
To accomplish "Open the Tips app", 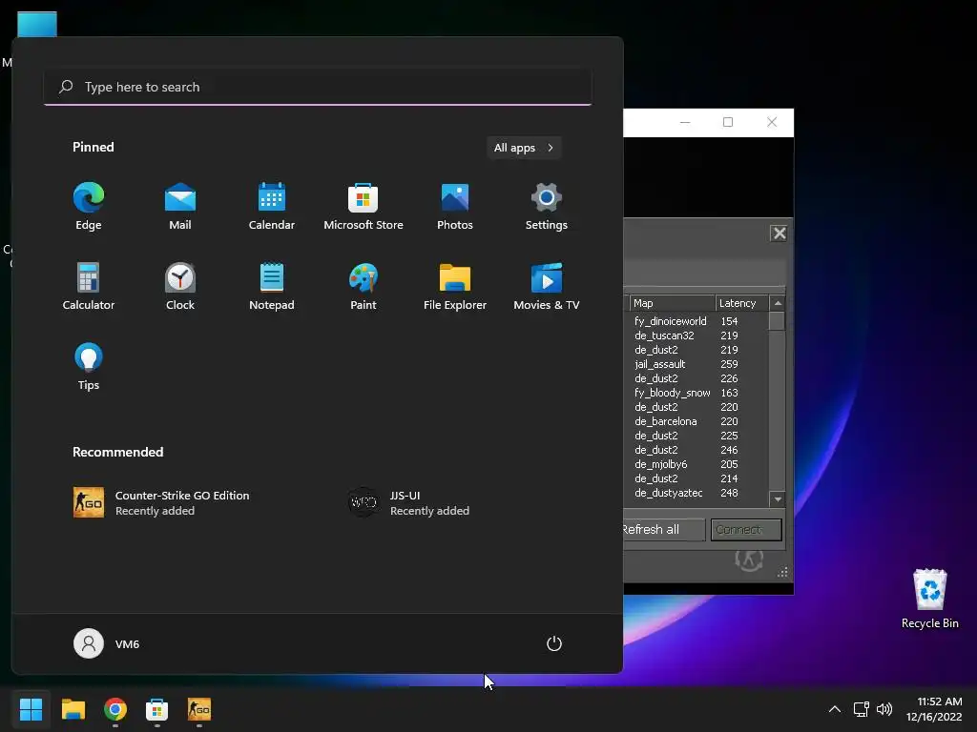I will coord(89,367).
